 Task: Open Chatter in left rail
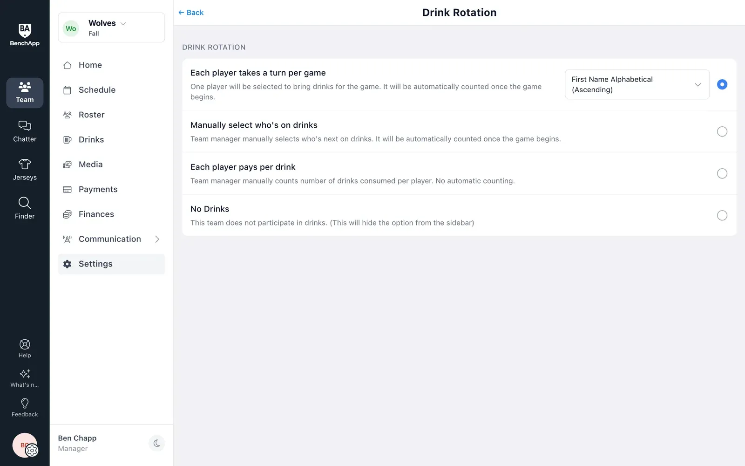(x=25, y=131)
